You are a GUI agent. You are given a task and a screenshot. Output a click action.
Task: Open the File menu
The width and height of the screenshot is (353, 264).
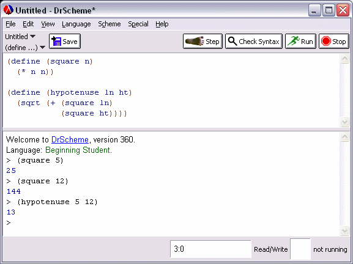coord(10,24)
